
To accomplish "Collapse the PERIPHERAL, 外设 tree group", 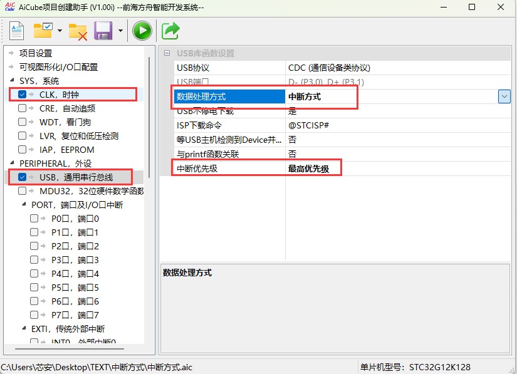I will 12,162.
